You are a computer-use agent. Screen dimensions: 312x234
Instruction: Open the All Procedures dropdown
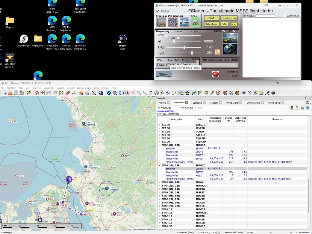click(x=168, y=107)
